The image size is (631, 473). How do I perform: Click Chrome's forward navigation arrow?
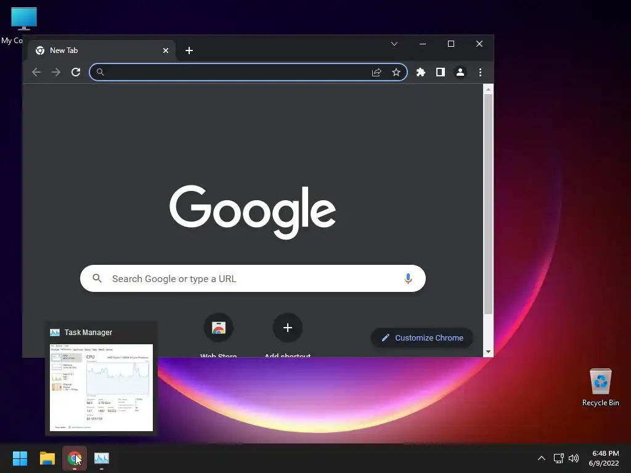pyautogui.click(x=56, y=72)
